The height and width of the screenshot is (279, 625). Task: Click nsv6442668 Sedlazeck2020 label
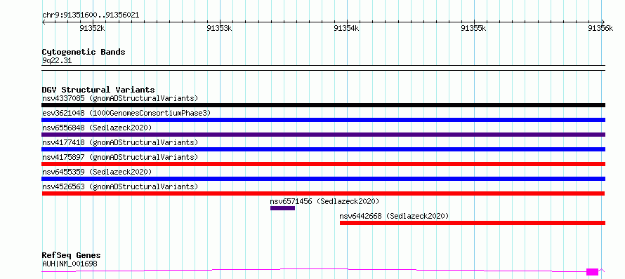pyautogui.click(x=394, y=216)
